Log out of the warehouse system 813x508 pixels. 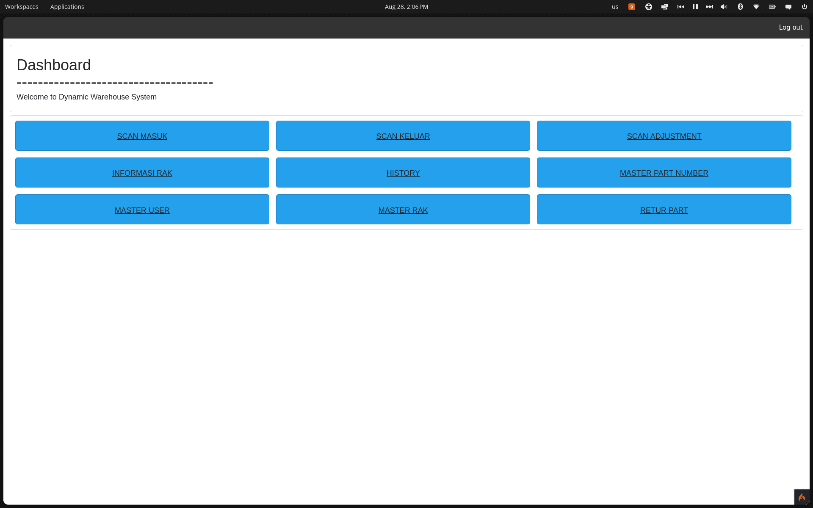(x=791, y=27)
